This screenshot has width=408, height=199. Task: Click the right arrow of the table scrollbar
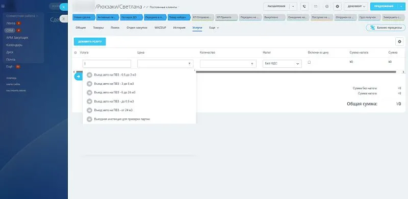pos(403,71)
